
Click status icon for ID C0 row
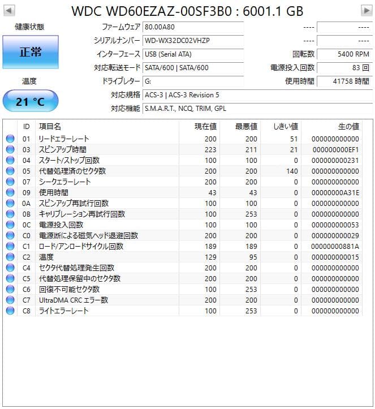pos(10,235)
